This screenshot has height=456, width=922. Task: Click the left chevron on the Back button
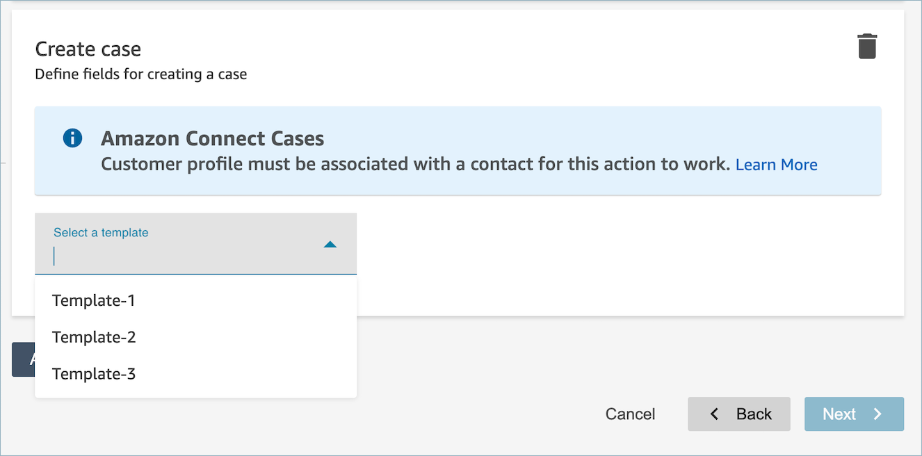click(x=714, y=414)
